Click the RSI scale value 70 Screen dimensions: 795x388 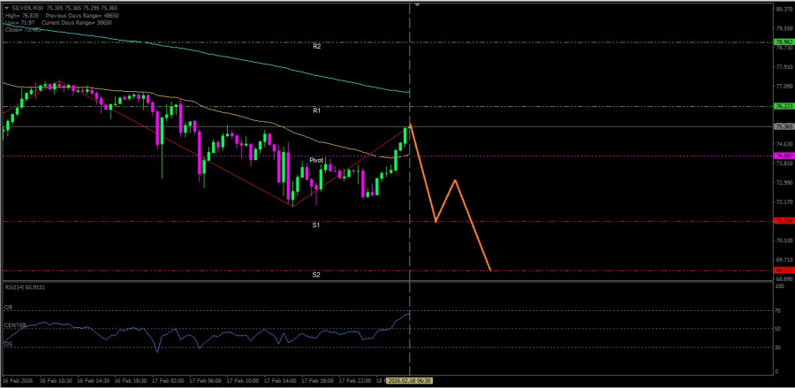779,311
